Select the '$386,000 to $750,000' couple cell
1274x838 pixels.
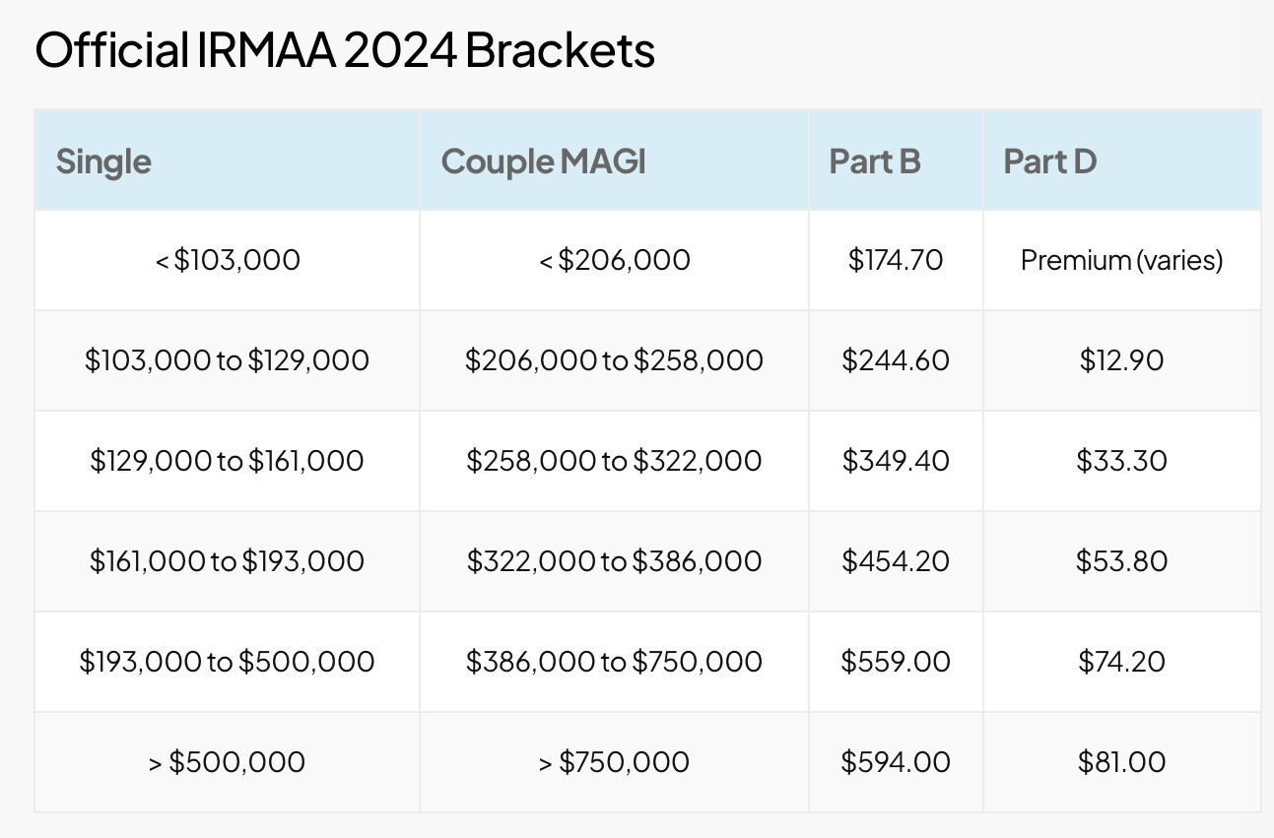point(614,662)
